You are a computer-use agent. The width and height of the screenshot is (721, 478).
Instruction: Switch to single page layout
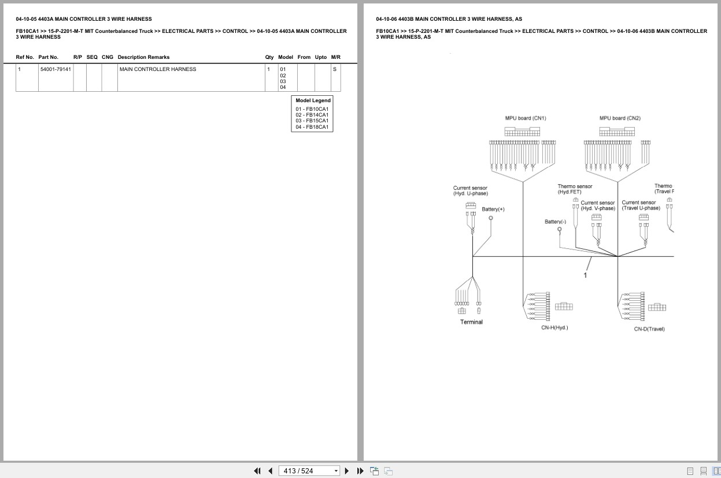pos(690,471)
